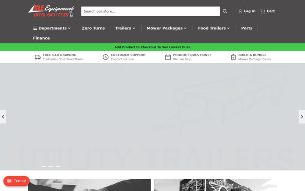
Task: Click Customize Your Food Trailer text
Action: [63, 59]
